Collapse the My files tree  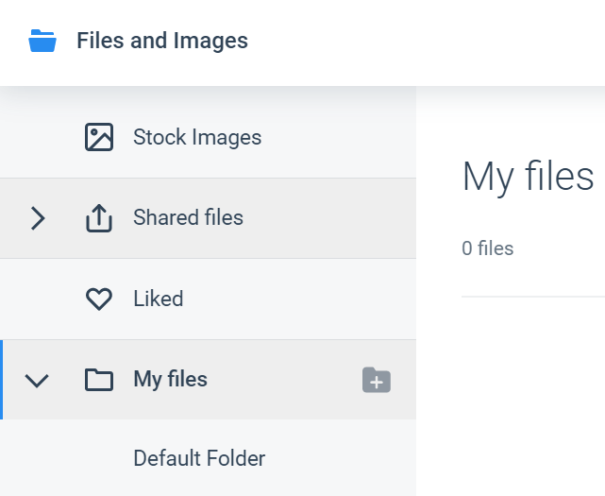pos(37,381)
